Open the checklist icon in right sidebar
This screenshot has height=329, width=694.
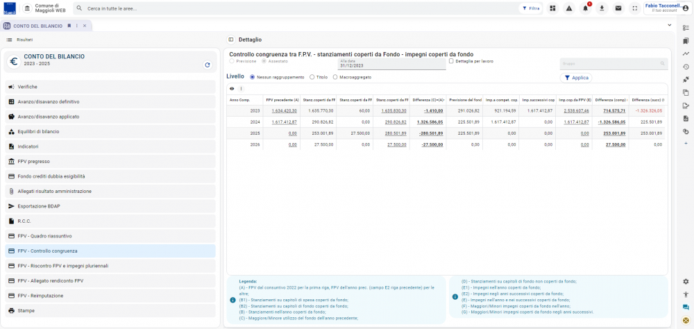(686, 28)
